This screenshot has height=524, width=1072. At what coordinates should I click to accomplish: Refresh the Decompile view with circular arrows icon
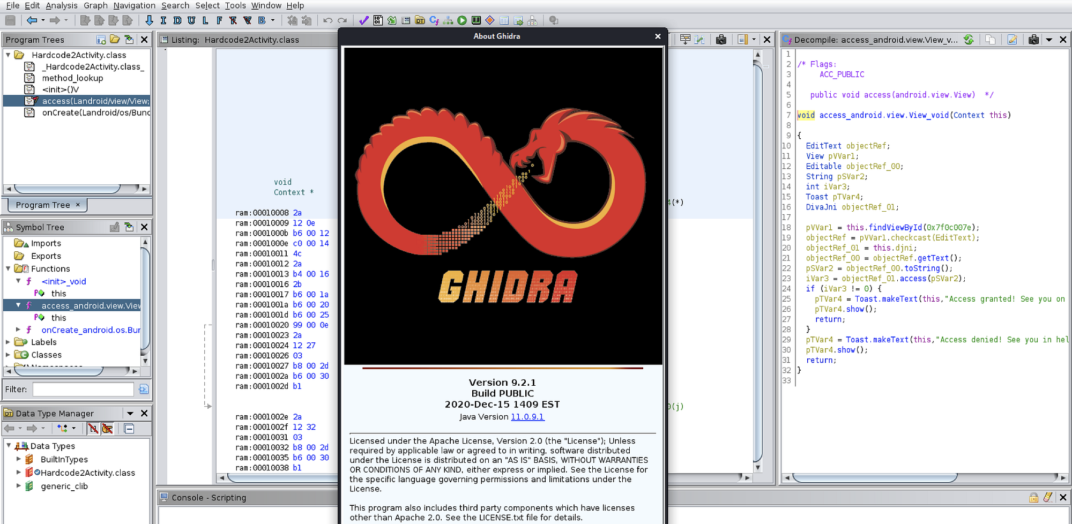[x=969, y=40]
